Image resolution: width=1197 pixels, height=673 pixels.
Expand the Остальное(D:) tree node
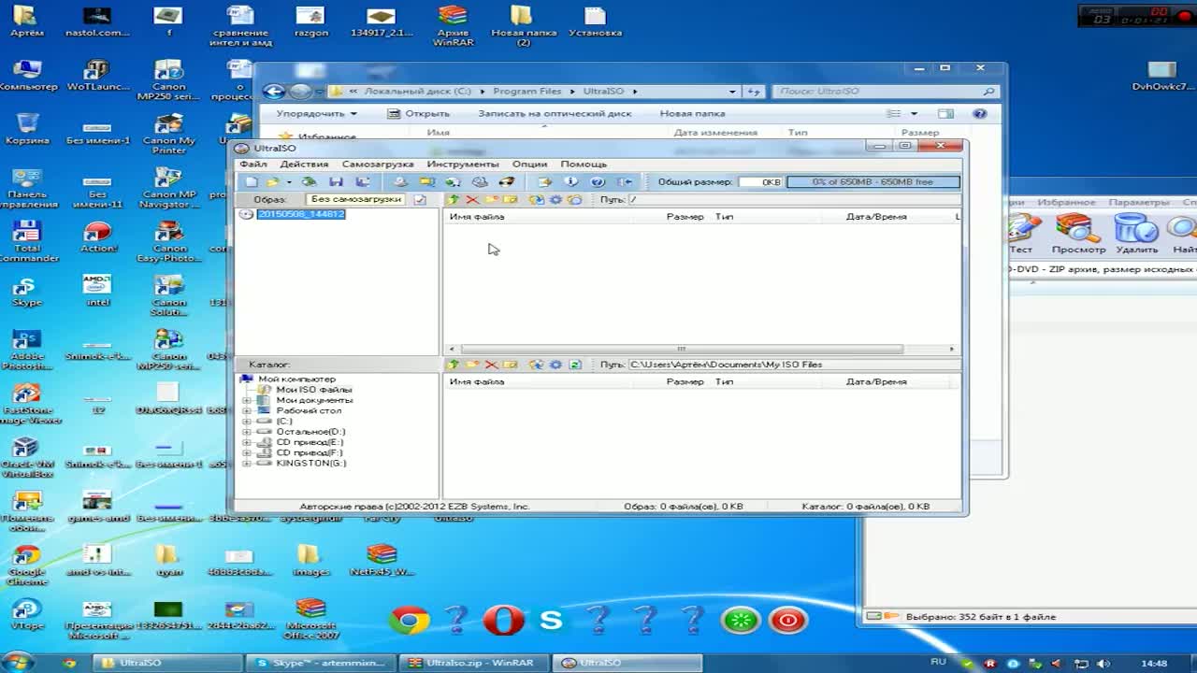247,432
